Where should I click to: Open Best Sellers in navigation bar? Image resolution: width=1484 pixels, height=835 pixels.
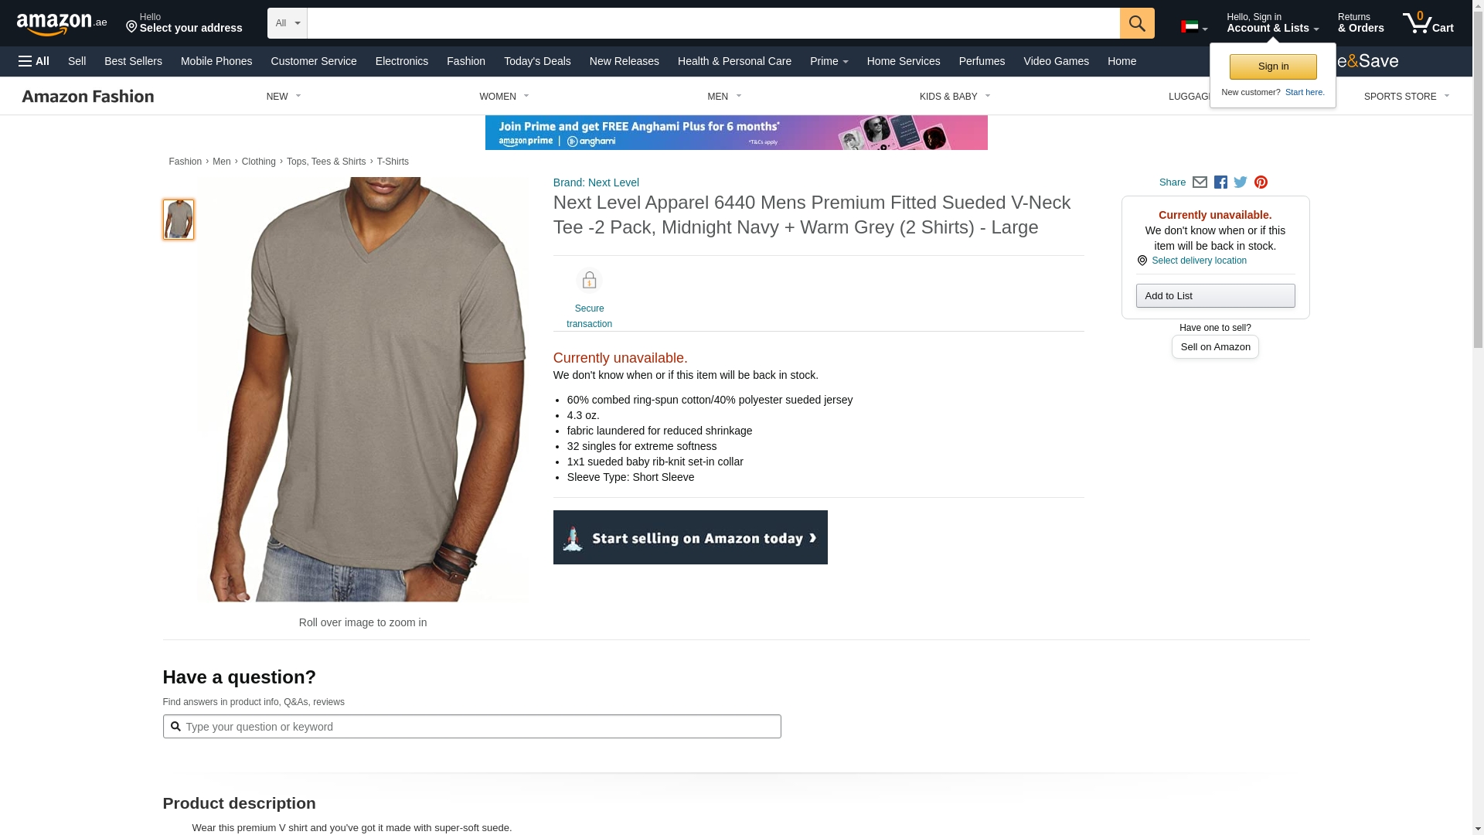133,61
